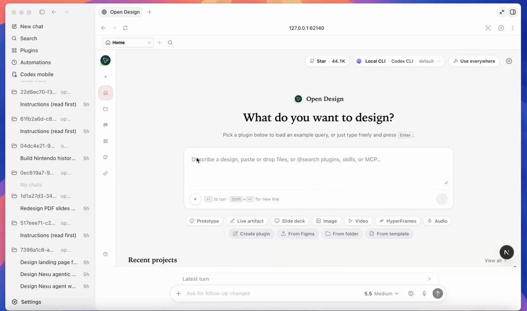Send the follow-up with the arrow button
Image resolution: width=527 pixels, height=311 pixels.
click(x=438, y=293)
